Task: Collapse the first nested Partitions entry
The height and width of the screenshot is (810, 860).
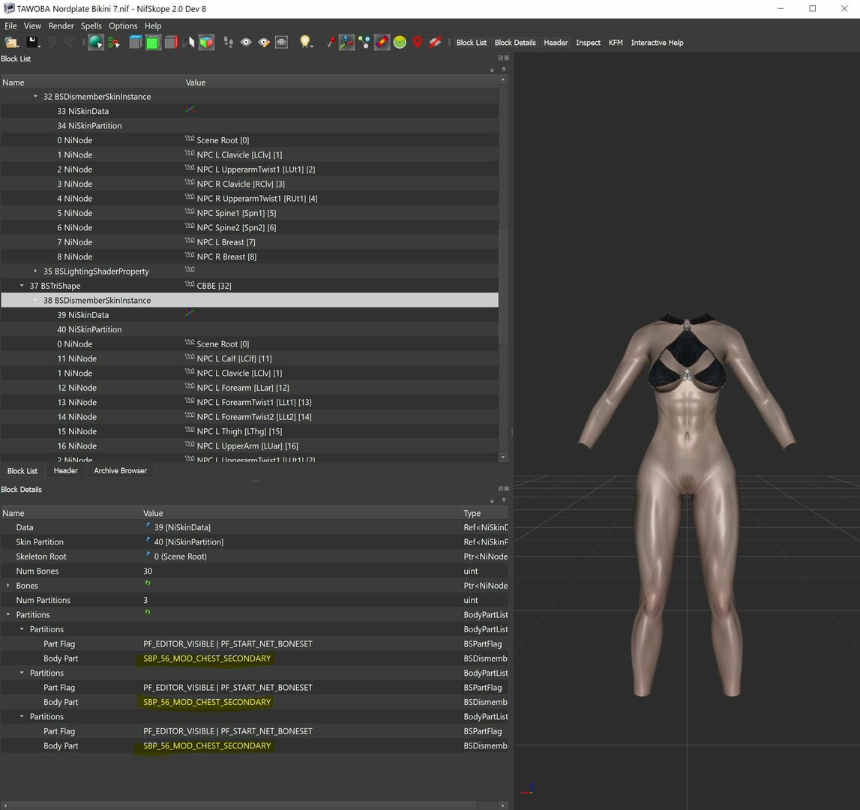Action: coord(22,629)
